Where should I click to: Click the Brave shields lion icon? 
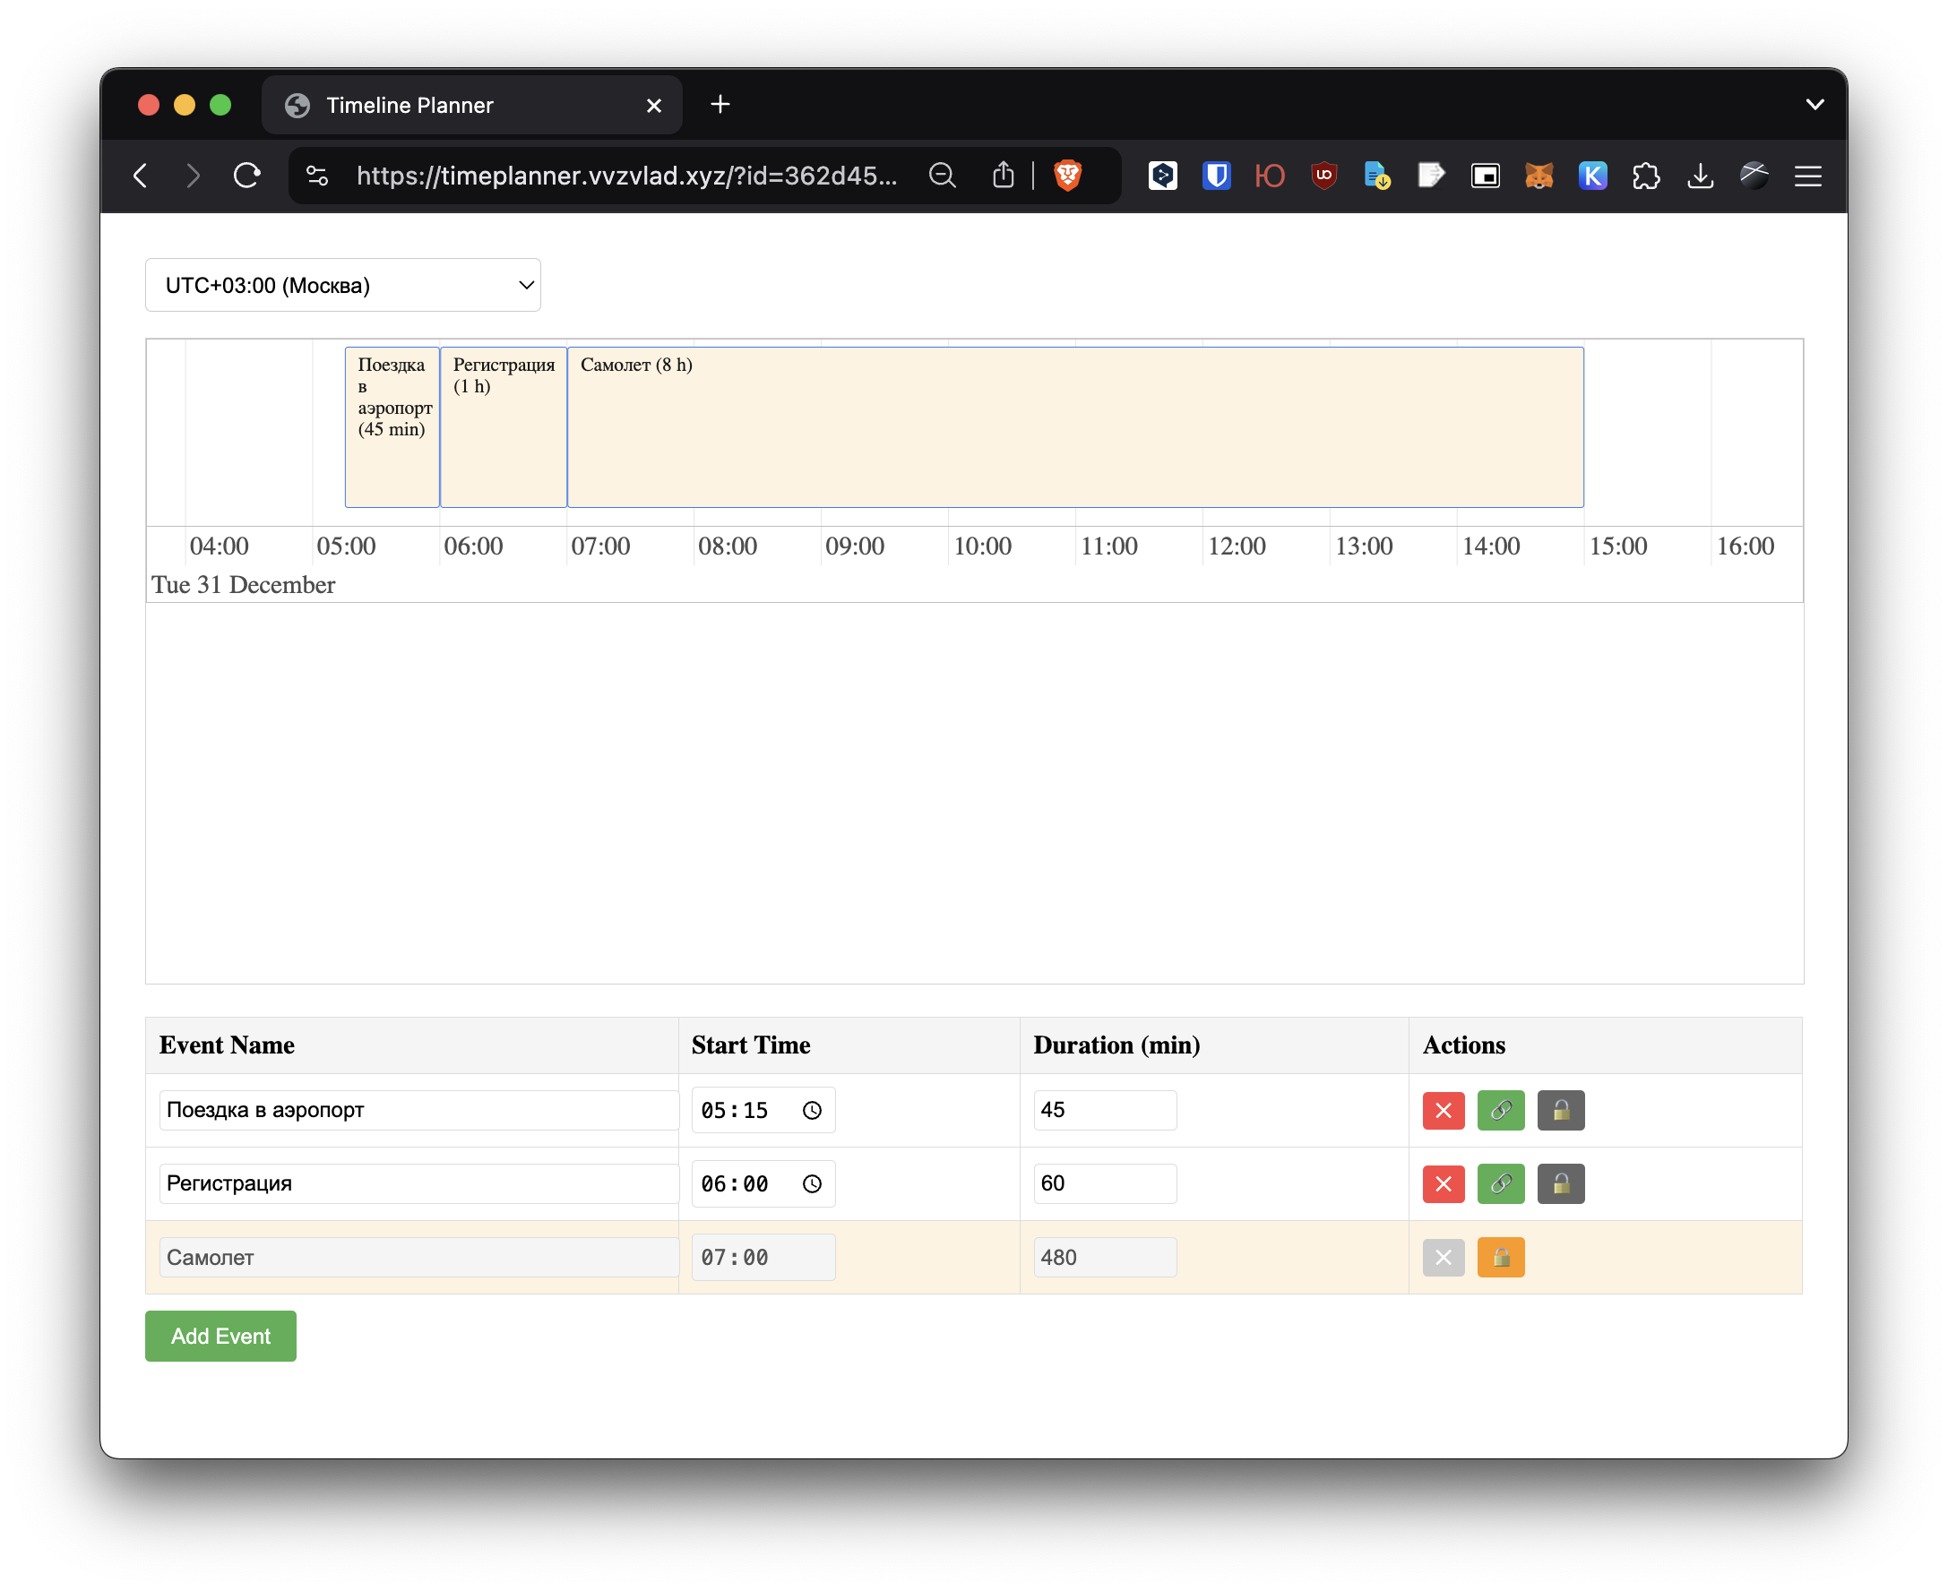(1067, 175)
